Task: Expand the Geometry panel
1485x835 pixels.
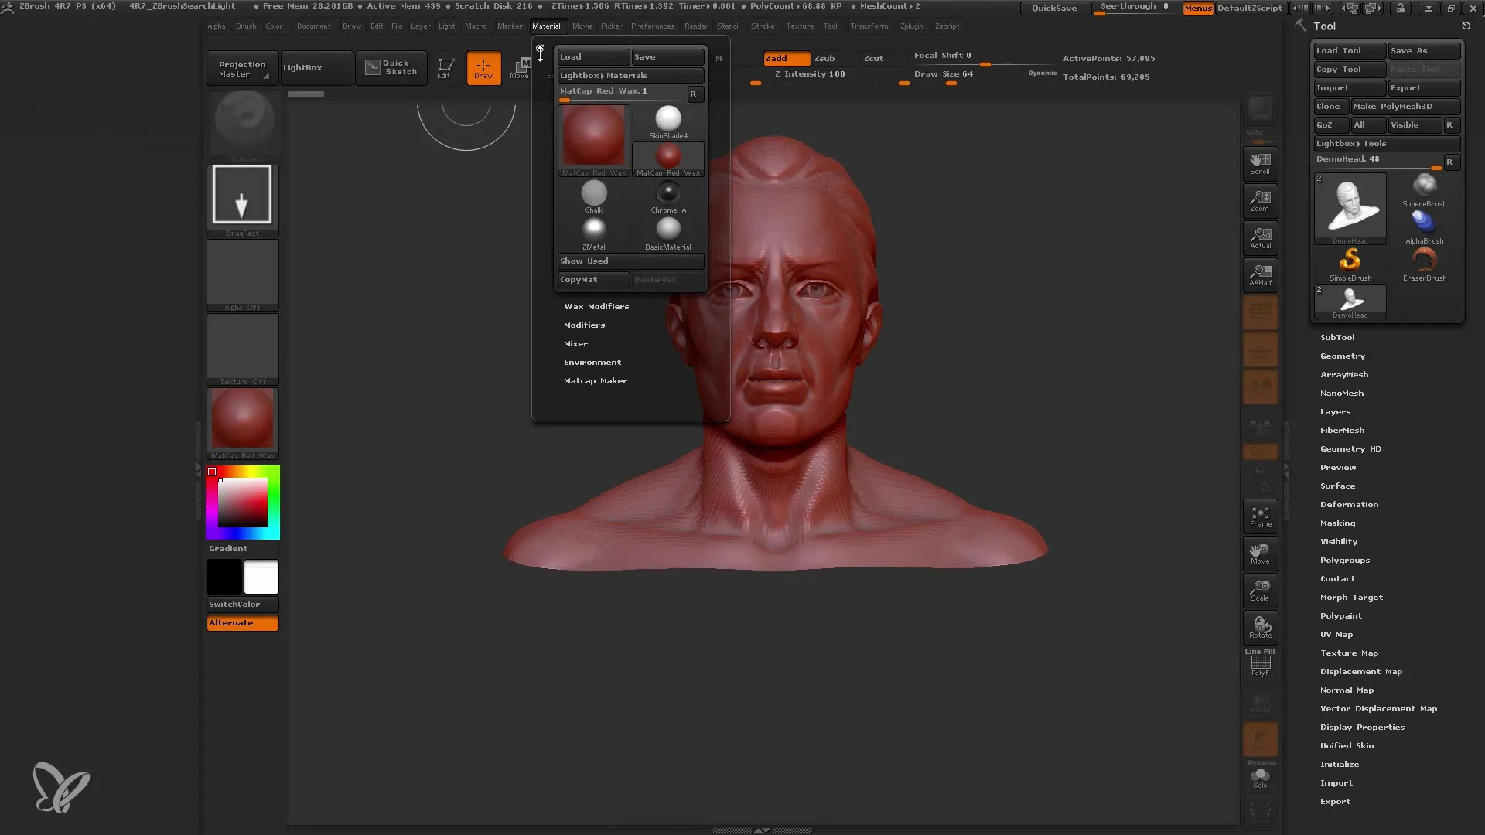Action: click(x=1342, y=356)
